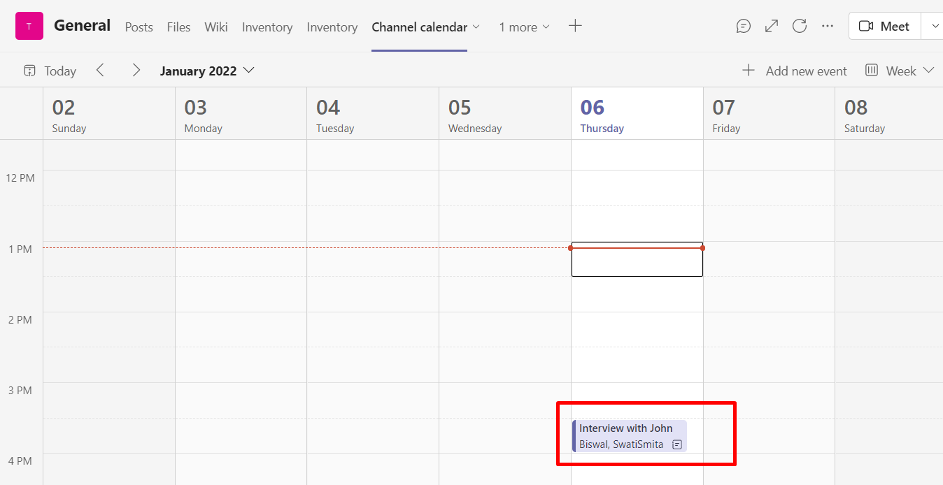
Task: Open more options with the ellipsis icon
Action: [x=827, y=26]
